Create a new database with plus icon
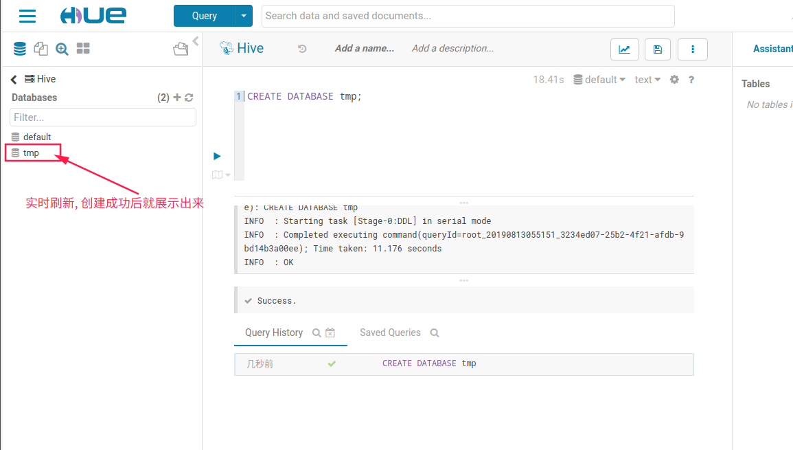793x450 pixels. (177, 97)
